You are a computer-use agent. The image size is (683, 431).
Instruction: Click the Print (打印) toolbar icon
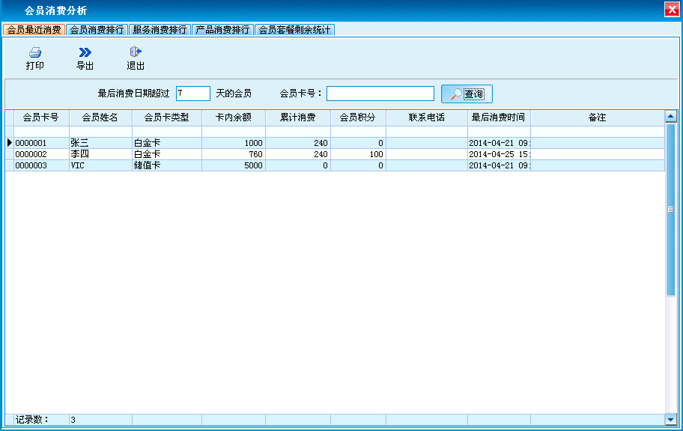[34, 53]
